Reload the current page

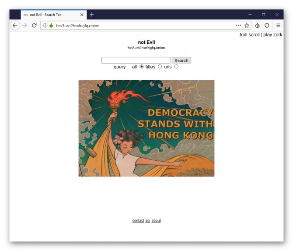34,25
